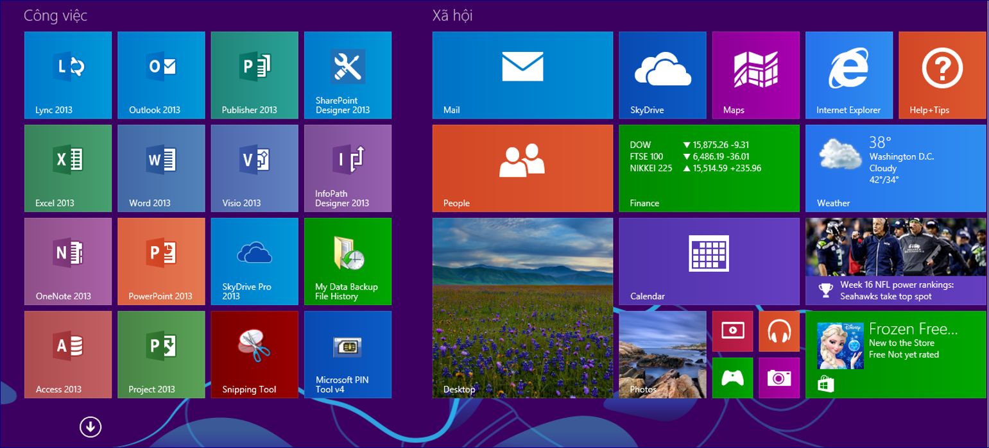989x448 pixels.
Task: Open the Desktop tile thumbnail
Action: tap(522, 308)
